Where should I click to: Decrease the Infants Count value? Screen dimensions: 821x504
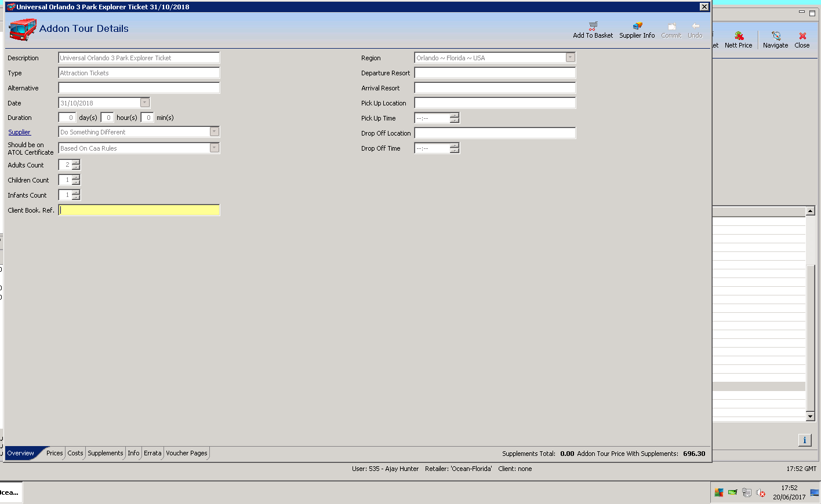tap(76, 198)
